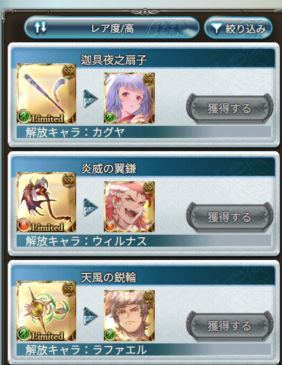This screenshot has width=282, height=365.
Task: Open the 絞り込み filter button
Action: [238, 28]
